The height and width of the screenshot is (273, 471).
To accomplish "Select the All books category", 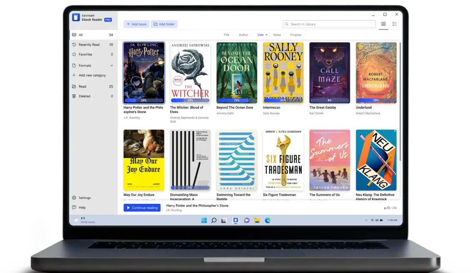I will pyautogui.click(x=80, y=35).
